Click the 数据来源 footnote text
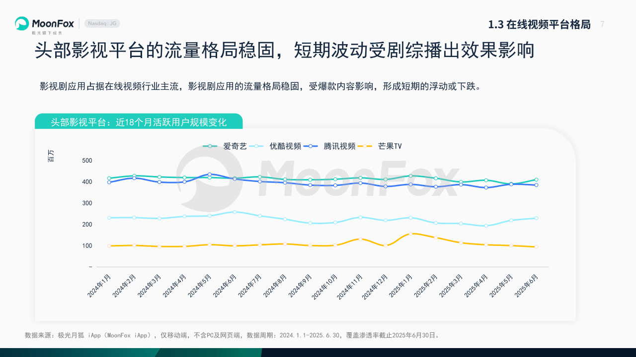 (232, 335)
